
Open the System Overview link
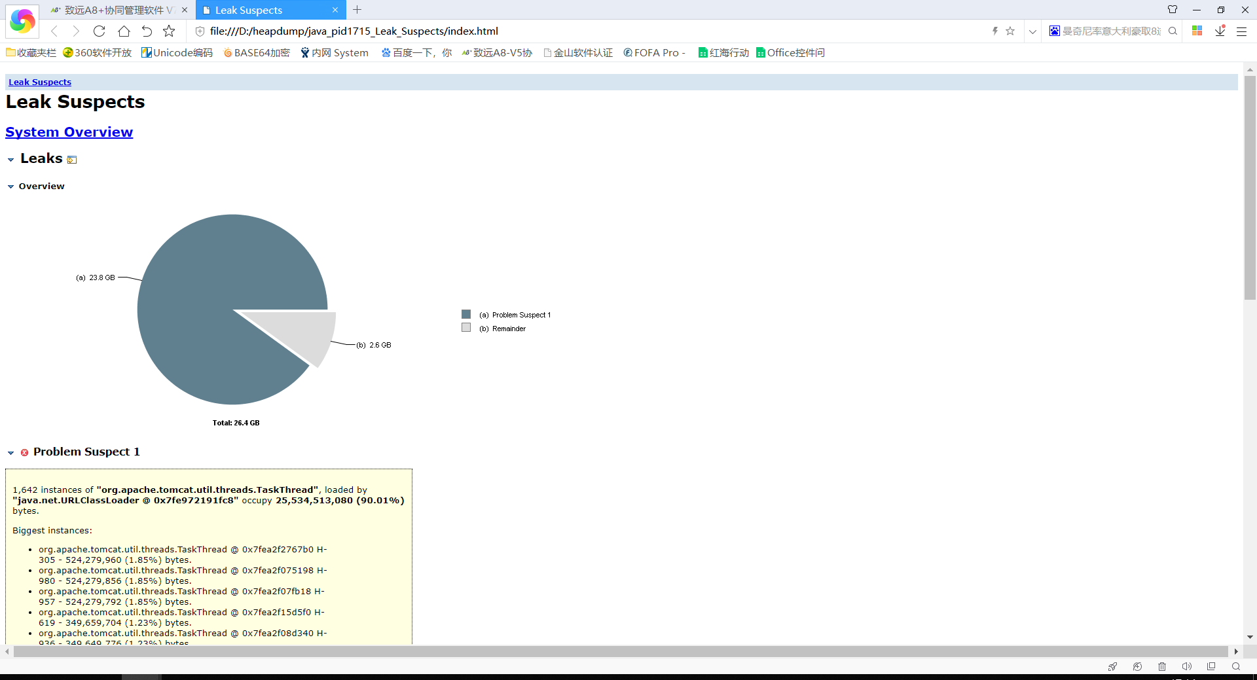point(69,132)
